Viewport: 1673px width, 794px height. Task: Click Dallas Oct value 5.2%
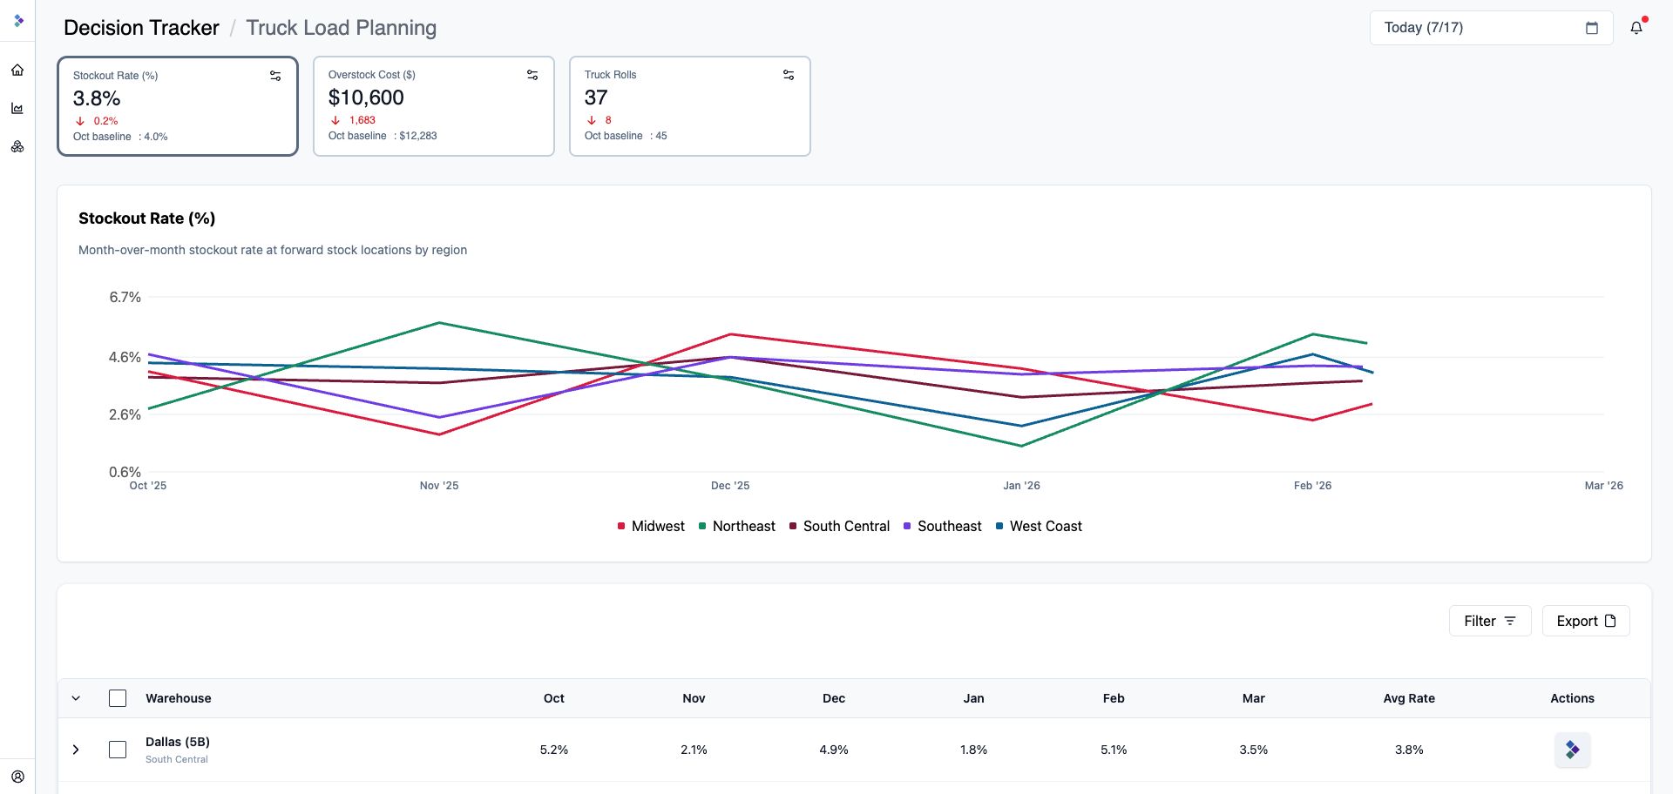pos(554,750)
